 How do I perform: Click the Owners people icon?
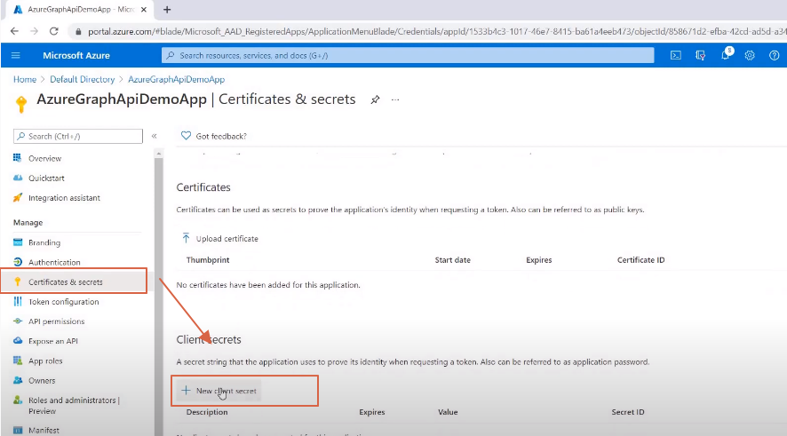click(18, 380)
